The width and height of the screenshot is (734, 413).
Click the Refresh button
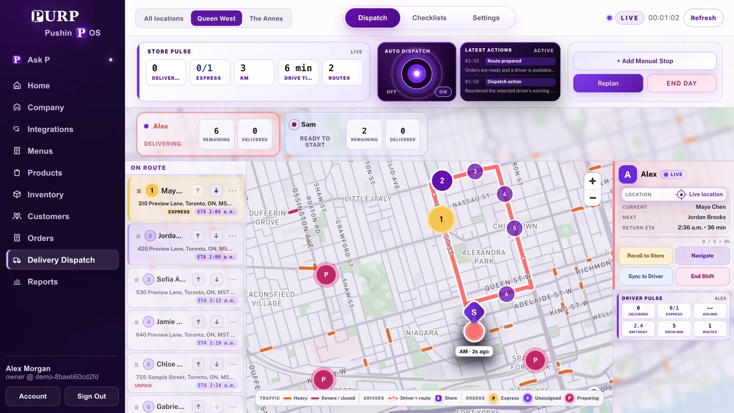click(x=703, y=18)
